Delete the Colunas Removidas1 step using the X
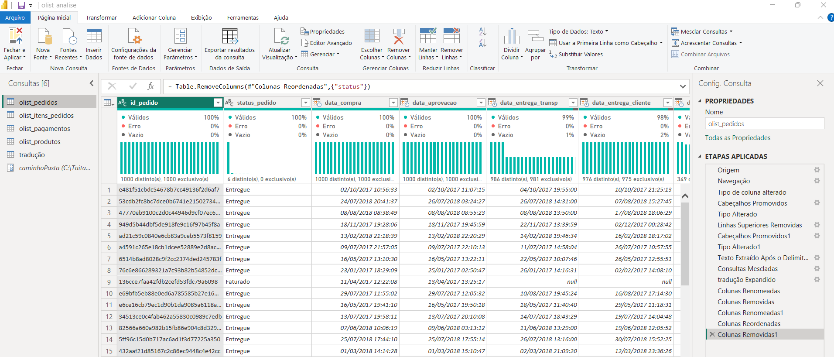This screenshot has height=357, width=834. (712, 334)
